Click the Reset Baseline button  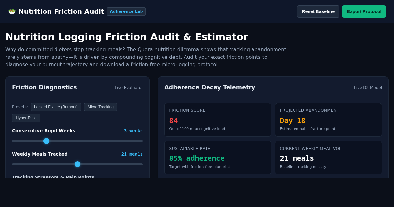[x=318, y=11]
